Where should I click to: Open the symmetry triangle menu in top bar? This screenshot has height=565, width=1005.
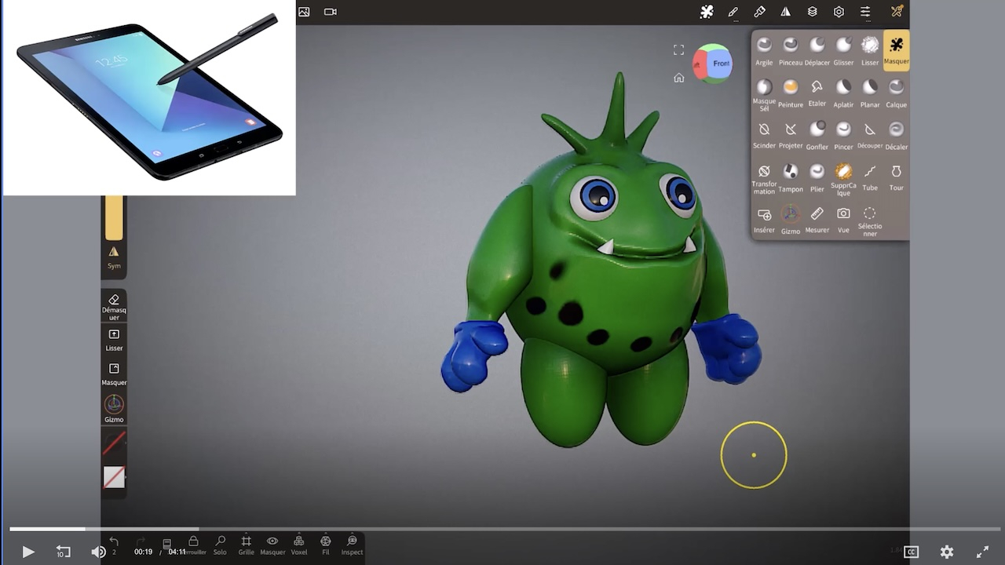tap(786, 12)
